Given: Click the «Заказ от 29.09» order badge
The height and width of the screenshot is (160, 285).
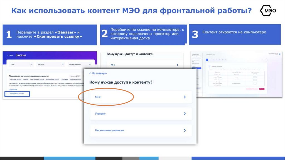Looking at the screenshot, I should 75,76.
